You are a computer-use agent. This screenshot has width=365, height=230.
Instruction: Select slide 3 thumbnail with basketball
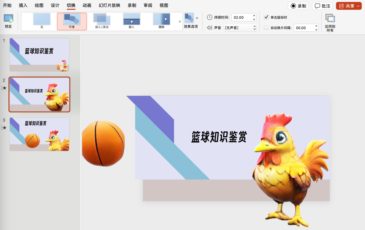click(39, 134)
